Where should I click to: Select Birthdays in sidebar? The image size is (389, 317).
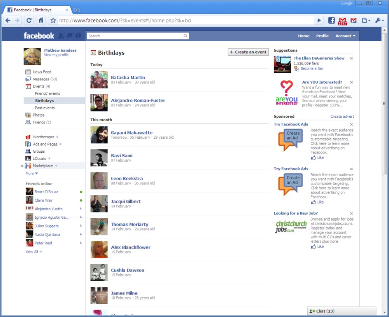click(x=54, y=101)
